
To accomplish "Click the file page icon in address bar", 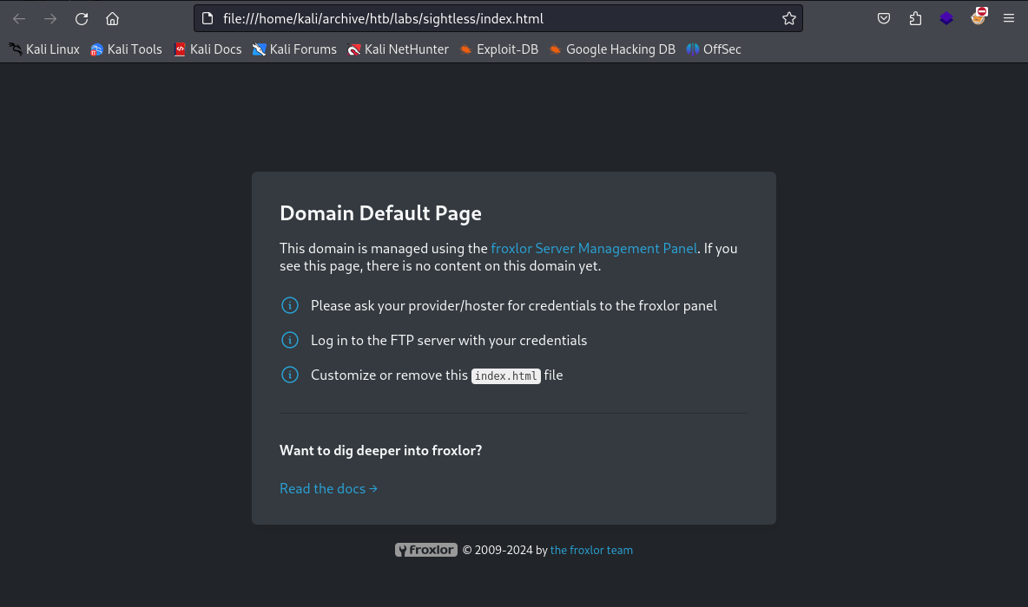I will pos(208,19).
